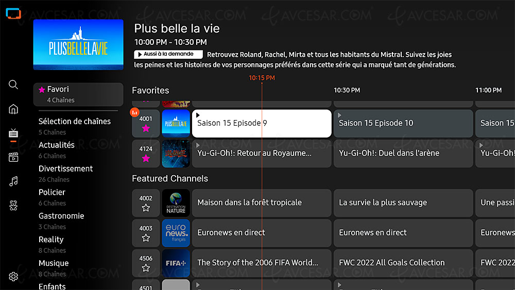515x290 pixels.
Task: Click the TV Plus logo icon
Action: pos(13,13)
